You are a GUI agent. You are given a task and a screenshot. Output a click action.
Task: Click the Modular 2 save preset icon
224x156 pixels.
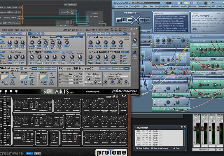(x=209, y=3)
